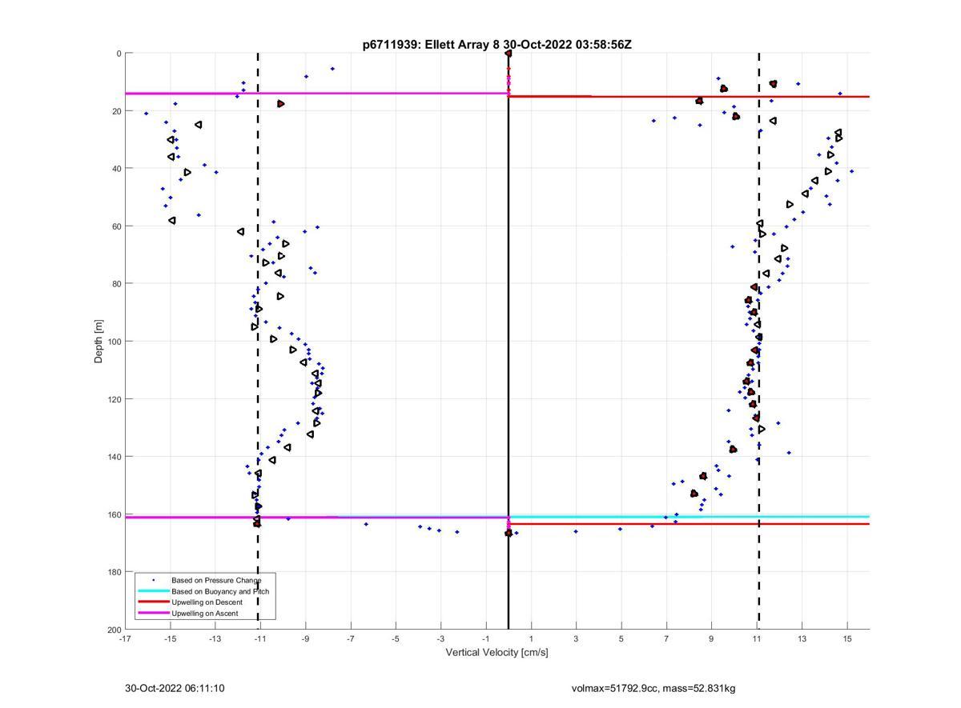
Task: Click depth tick label "140"
Action: [114, 457]
